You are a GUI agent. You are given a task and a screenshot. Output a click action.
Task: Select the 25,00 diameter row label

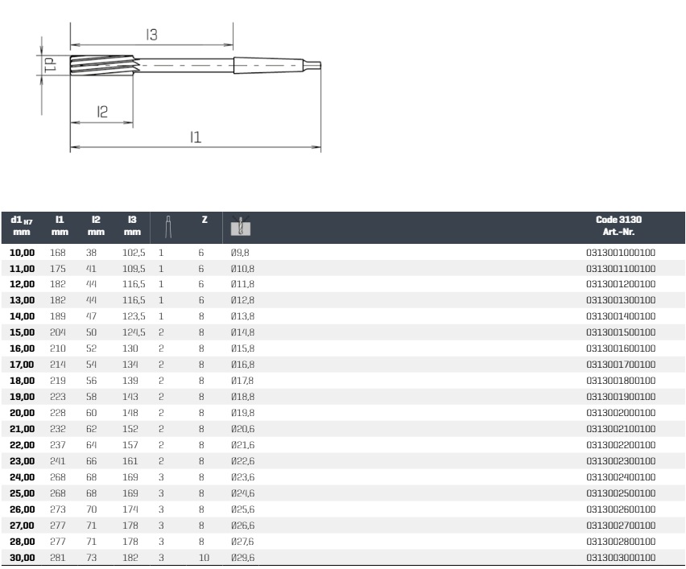point(22,493)
